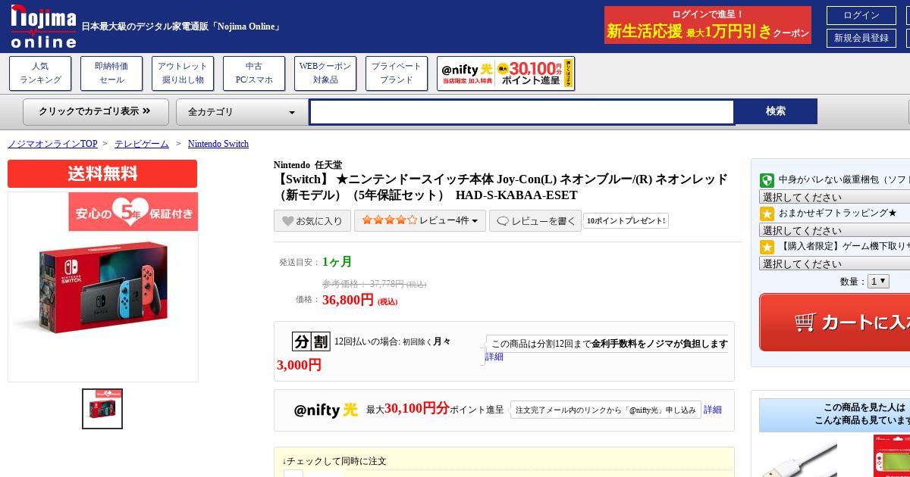Click the 検索 search button
910x477 pixels.
point(776,111)
